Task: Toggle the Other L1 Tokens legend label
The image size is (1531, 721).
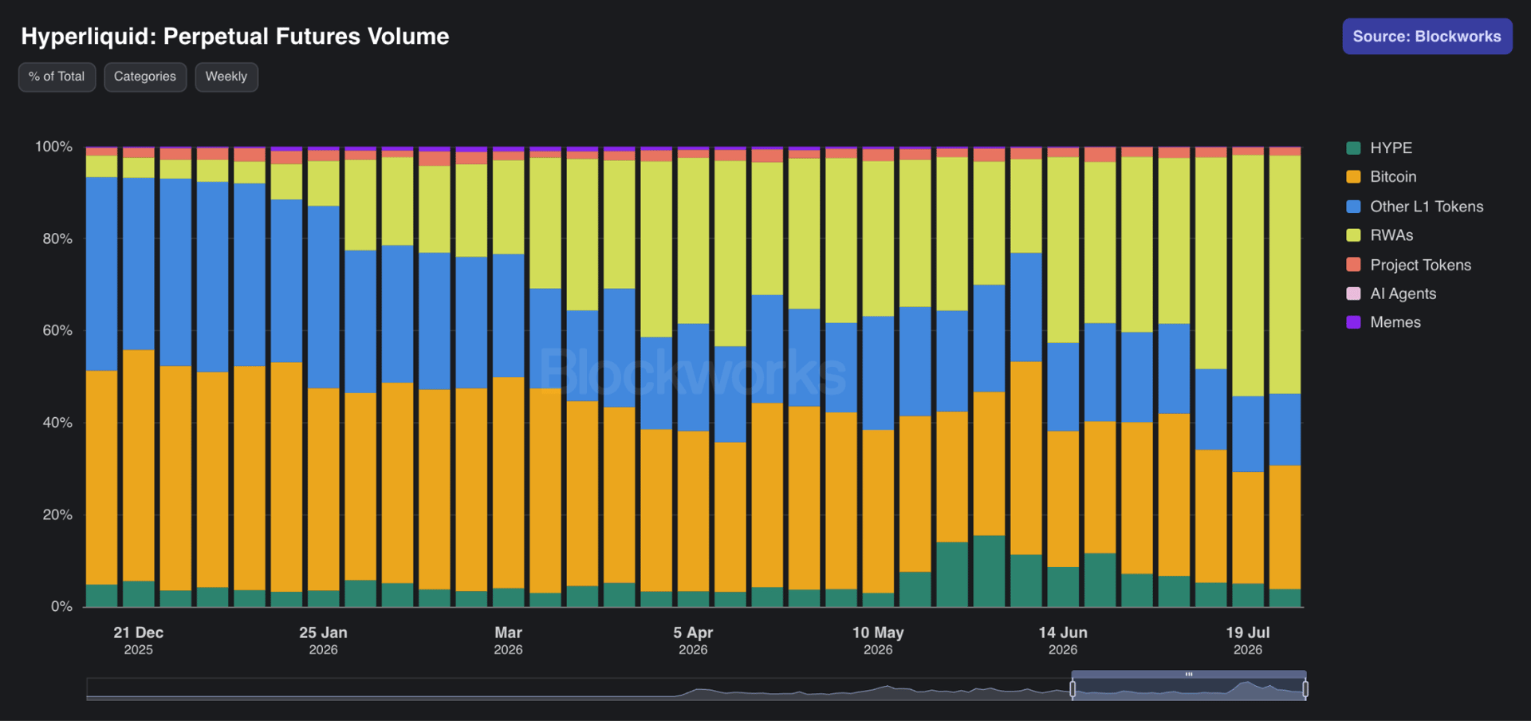Action: 1427,206
